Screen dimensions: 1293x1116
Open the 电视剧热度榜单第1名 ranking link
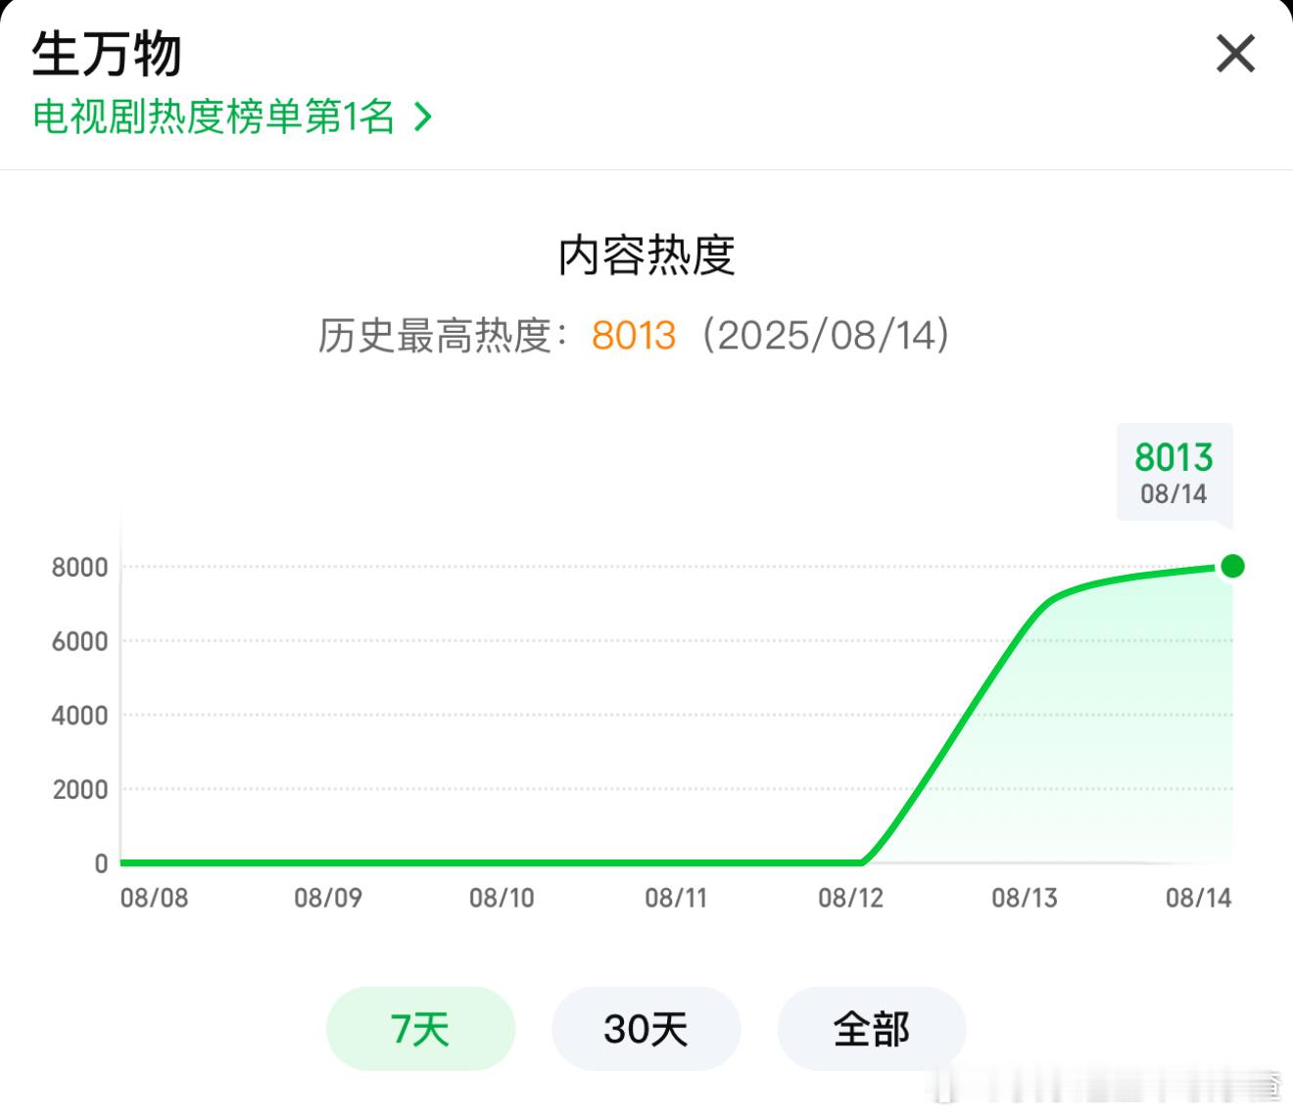[x=232, y=117]
